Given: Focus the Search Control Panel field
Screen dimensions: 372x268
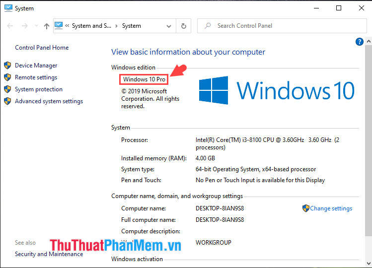Looking at the screenshot, I should 282,26.
